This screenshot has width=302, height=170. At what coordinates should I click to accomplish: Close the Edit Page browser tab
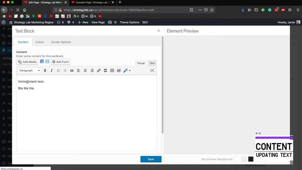click(x=66, y=2)
